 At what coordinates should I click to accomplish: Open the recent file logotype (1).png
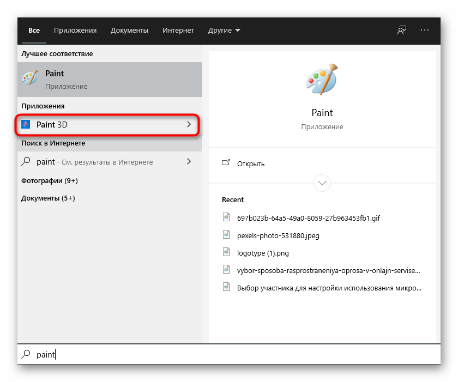tap(262, 252)
